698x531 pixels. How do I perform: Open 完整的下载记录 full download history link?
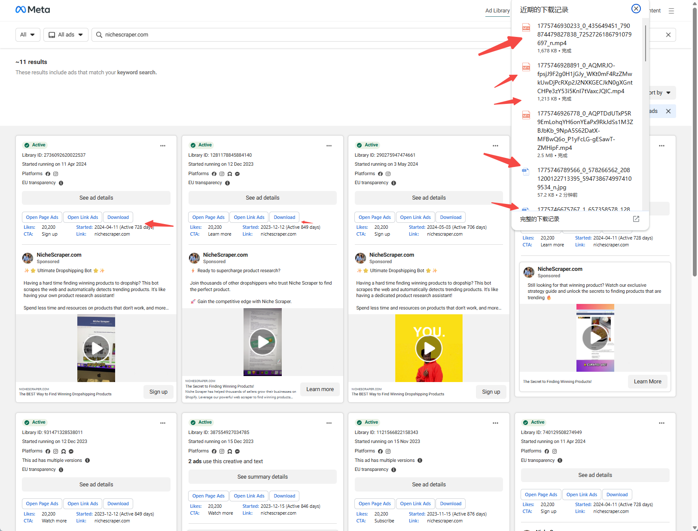pos(540,219)
